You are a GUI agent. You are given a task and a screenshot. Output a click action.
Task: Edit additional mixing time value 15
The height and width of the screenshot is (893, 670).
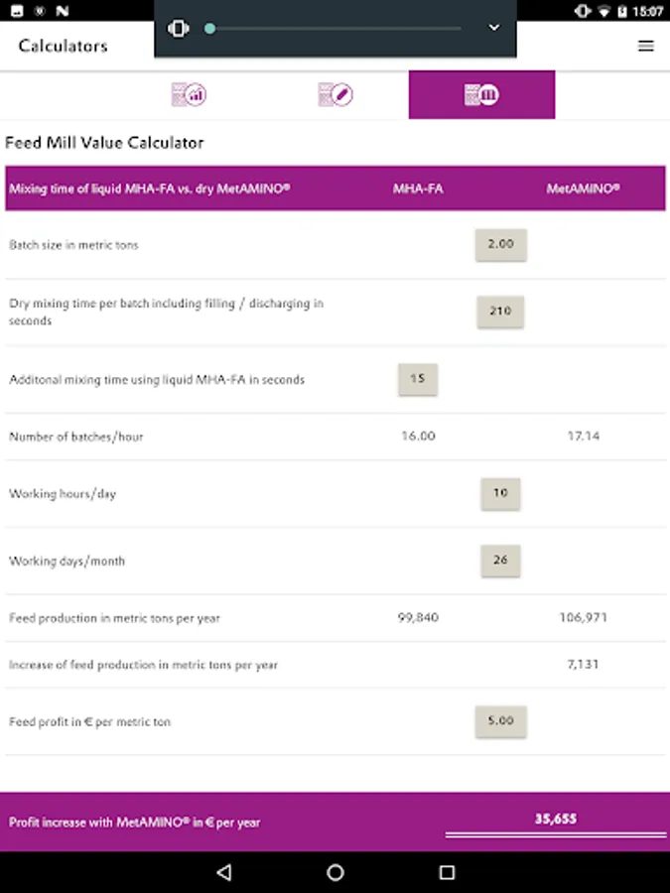coord(417,379)
